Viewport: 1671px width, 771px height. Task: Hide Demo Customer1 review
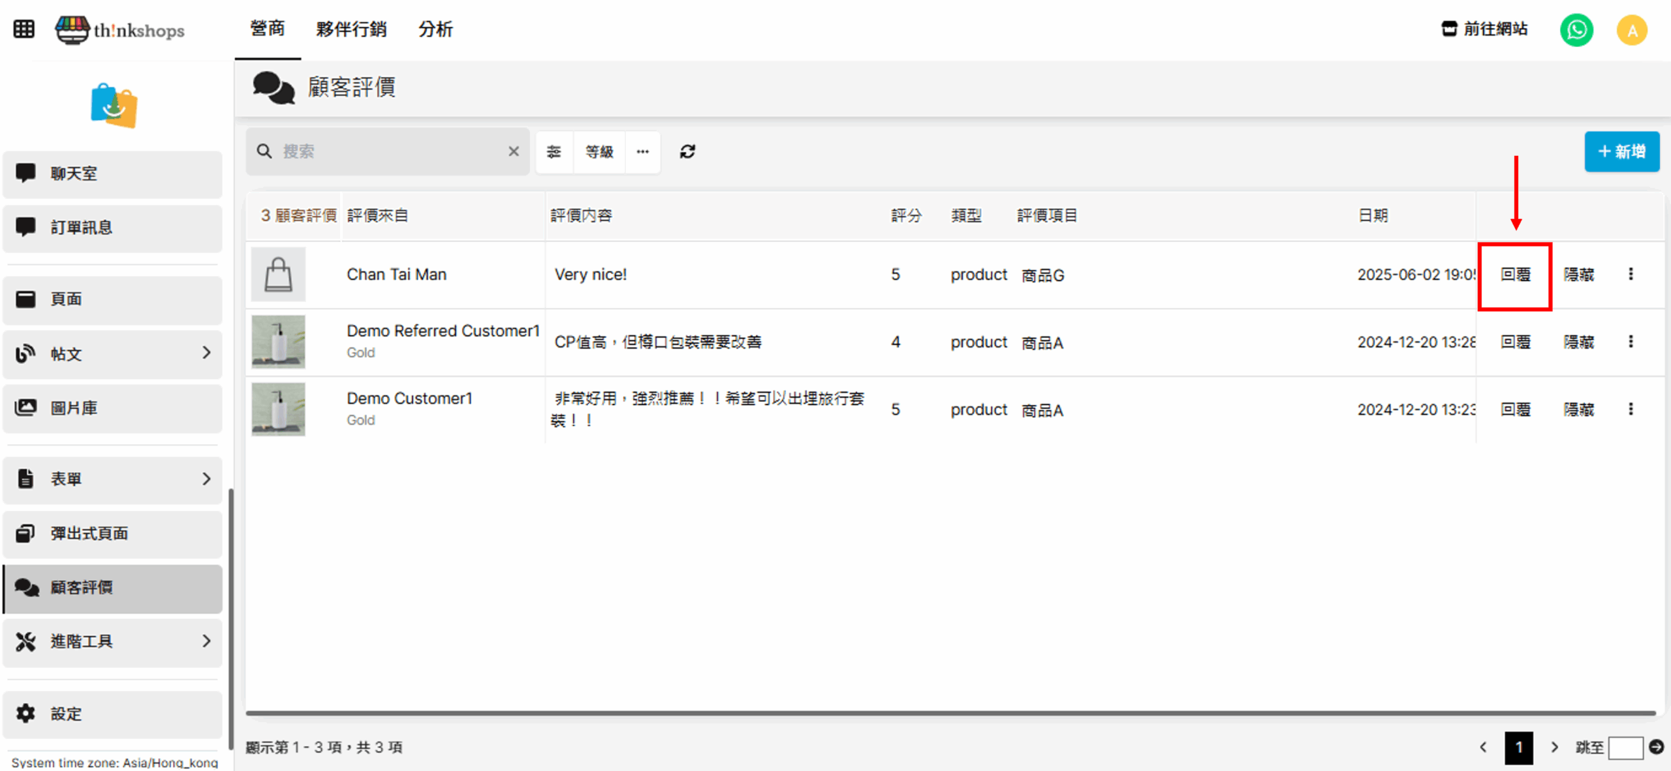1579,410
